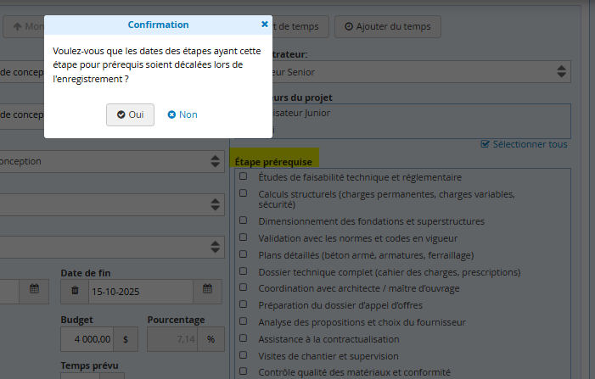
Task: Check Visites de chantier et supervision
Action: coord(244,355)
